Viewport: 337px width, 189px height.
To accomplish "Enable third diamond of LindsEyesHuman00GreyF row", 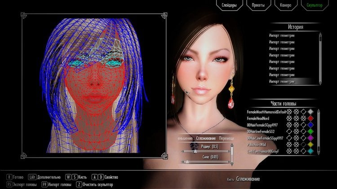I will click(x=303, y=151).
